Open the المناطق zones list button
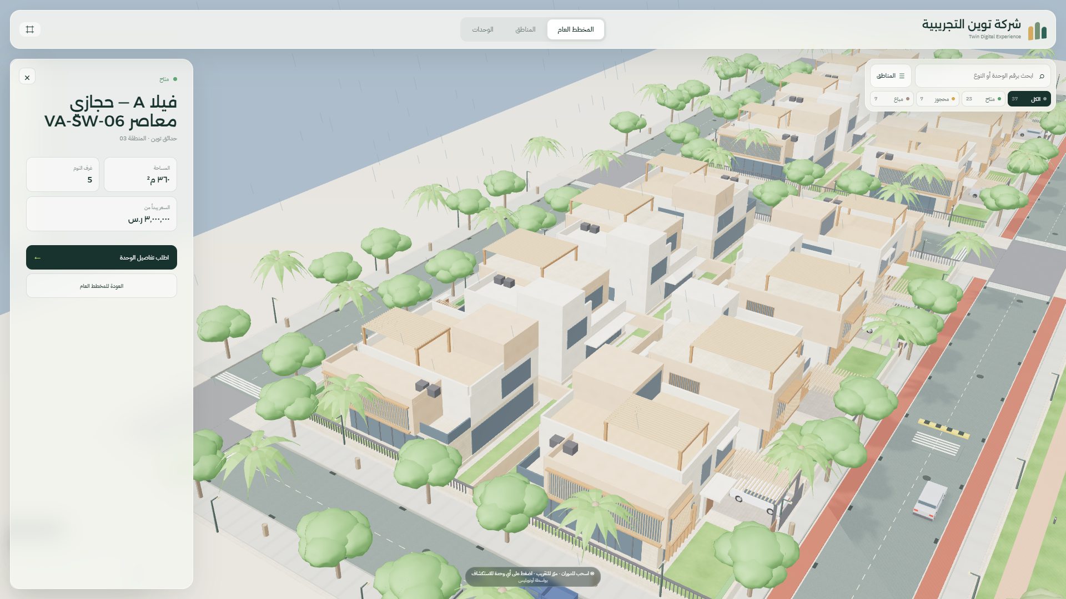 (x=891, y=76)
